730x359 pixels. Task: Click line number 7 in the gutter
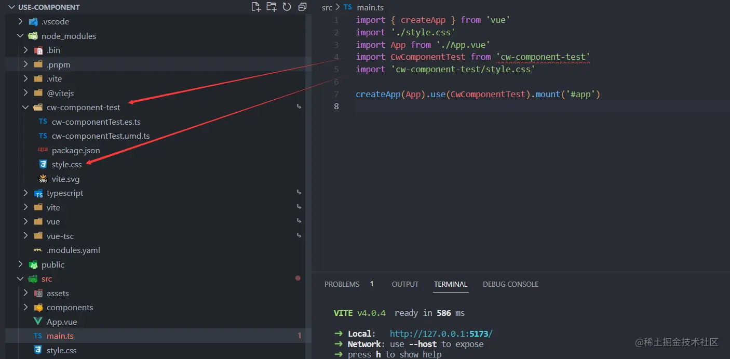(x=336, y=94)
